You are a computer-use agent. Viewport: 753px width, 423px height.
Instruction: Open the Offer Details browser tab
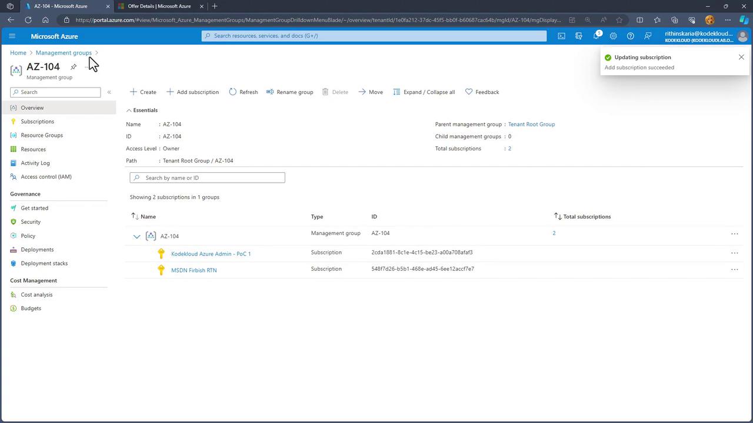[x=159, y=6]
